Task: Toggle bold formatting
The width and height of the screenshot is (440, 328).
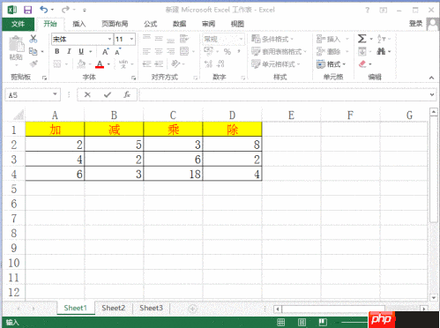Action: [57, 51]
